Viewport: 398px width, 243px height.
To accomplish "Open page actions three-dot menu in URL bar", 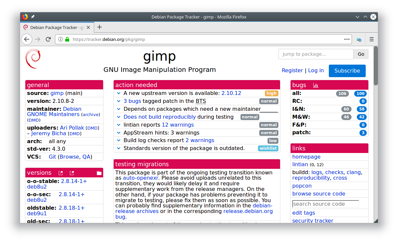I will (347, 39).
